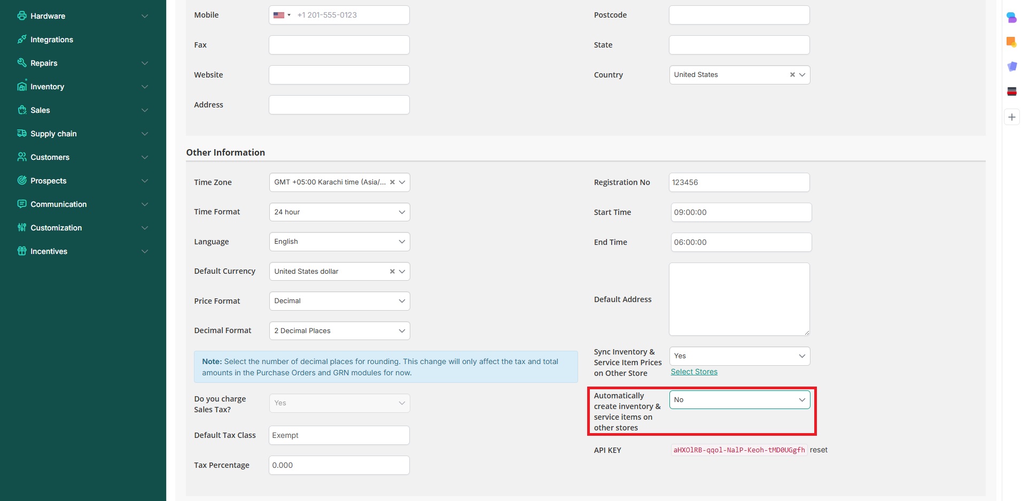
Task: Clear the Country selection with the x
Action: point(792,75)
